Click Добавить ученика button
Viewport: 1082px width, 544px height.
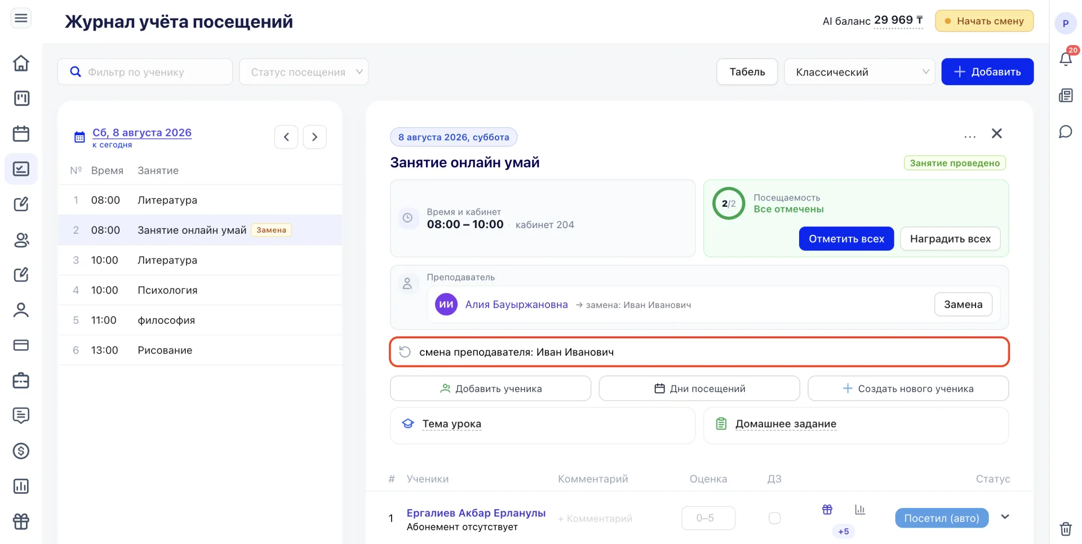tap(490, 389)
